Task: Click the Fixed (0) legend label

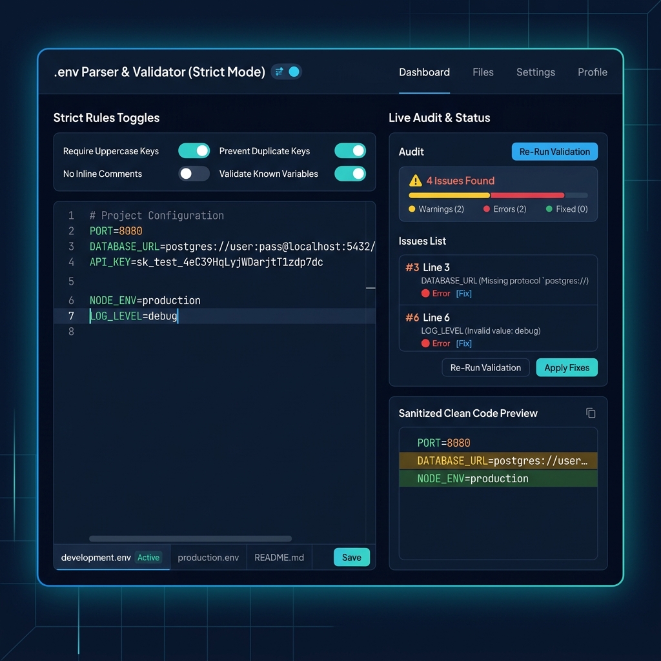Action: (x=572, y=209)
